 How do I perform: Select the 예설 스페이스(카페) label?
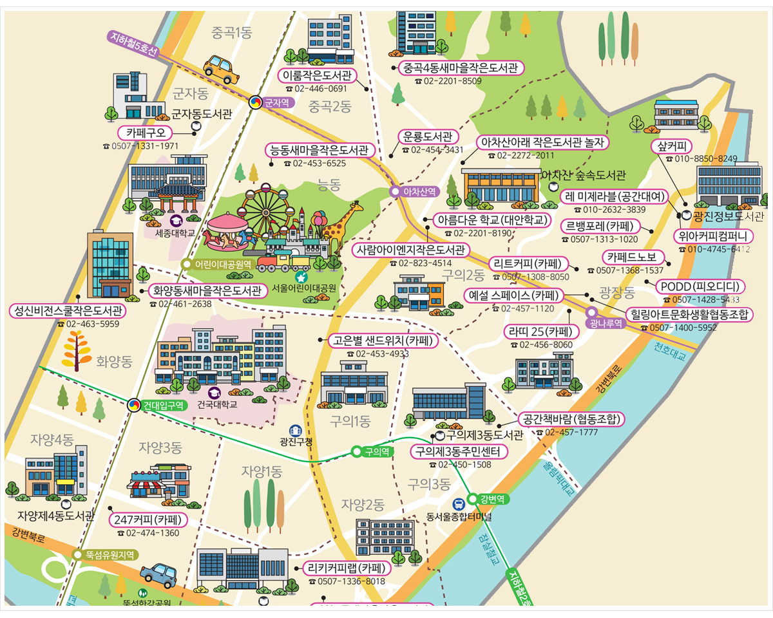click(514, 295)
